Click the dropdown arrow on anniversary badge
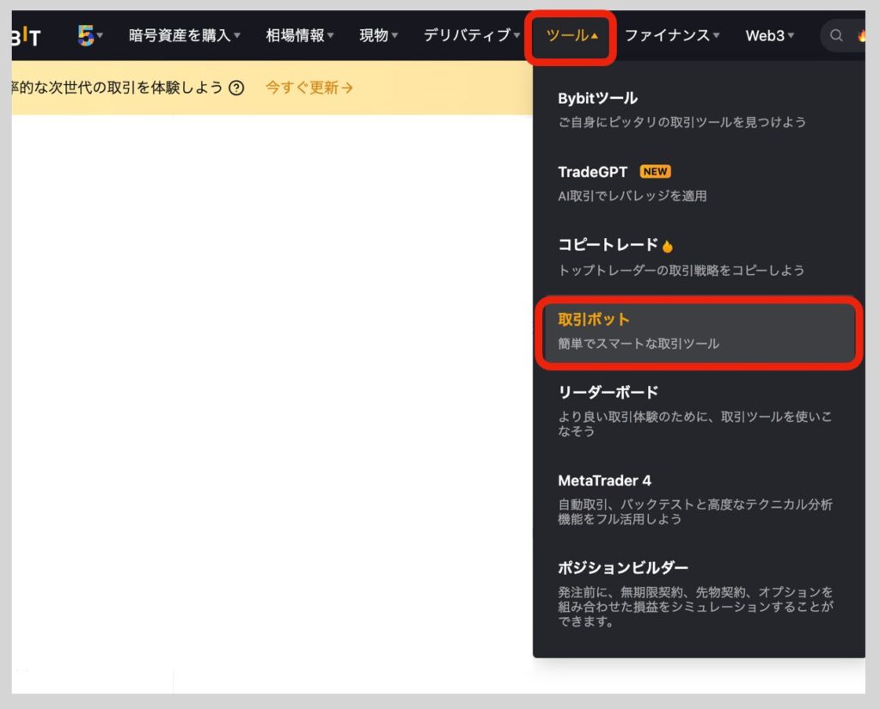880x709 pixels. pyautogui.click(x=99, y=35)
